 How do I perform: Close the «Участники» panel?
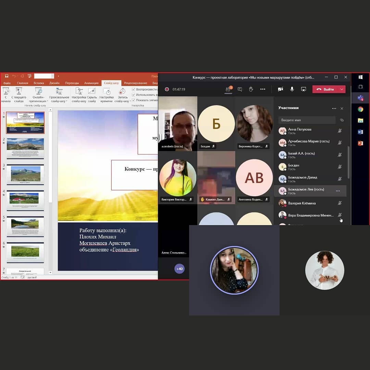(342, 109)
